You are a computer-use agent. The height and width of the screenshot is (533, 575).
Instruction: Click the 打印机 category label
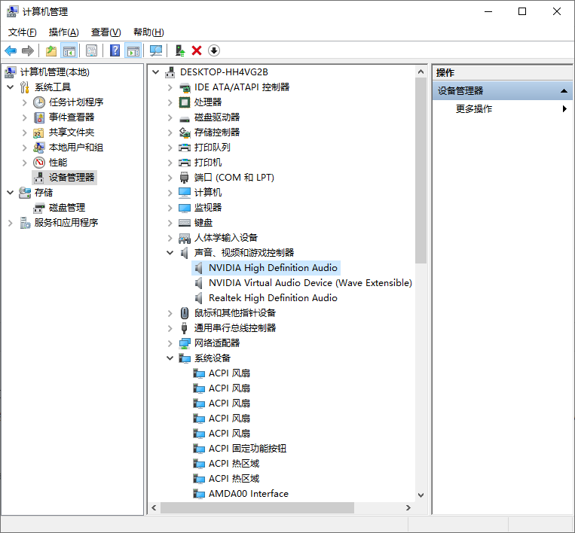(x=208, y=163)
